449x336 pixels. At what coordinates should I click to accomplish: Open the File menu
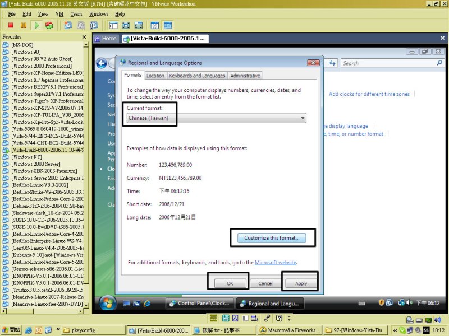click(x=12, y=14)
